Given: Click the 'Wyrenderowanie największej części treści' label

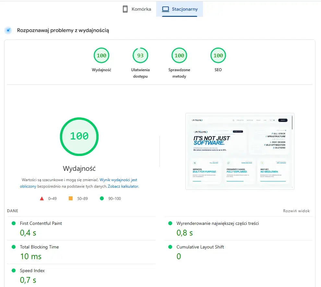Looking at the screenshot, I should 218,223.
